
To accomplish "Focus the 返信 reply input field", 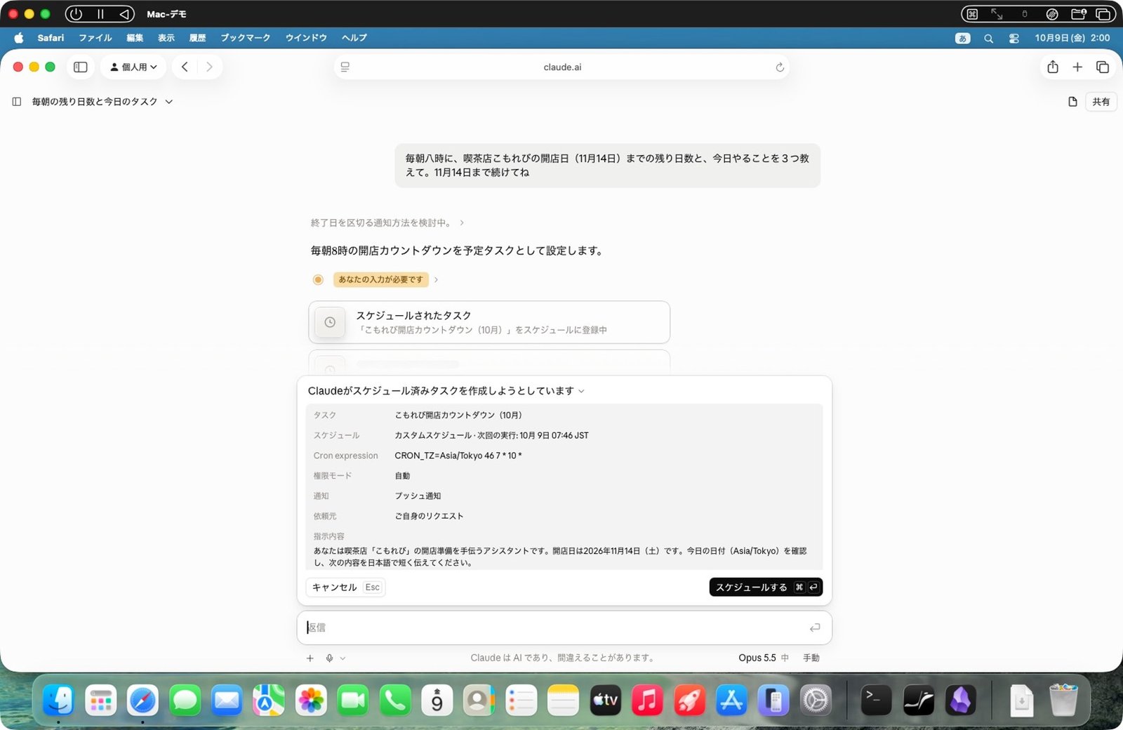I will (564, 628).
